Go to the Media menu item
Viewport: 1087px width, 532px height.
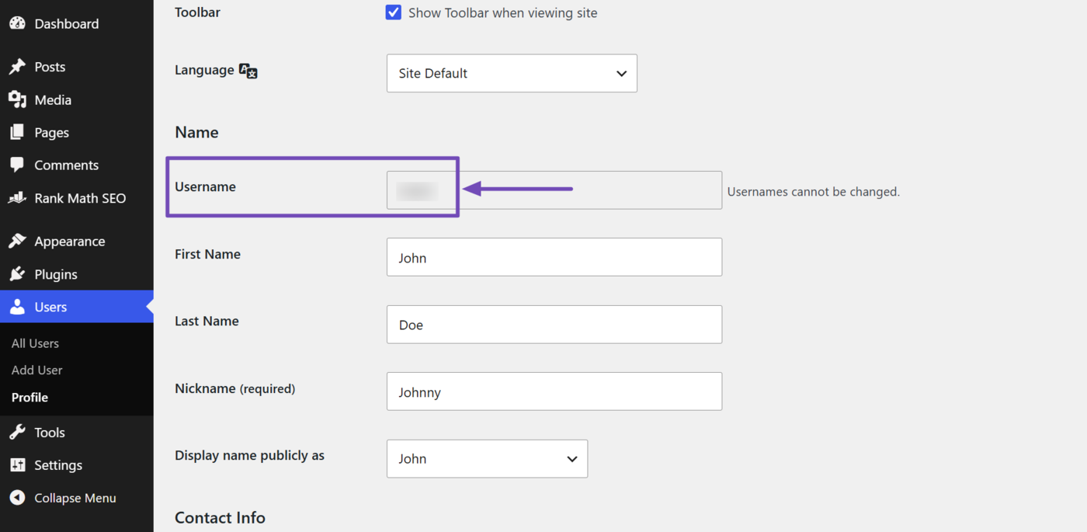tap(77, 99)
